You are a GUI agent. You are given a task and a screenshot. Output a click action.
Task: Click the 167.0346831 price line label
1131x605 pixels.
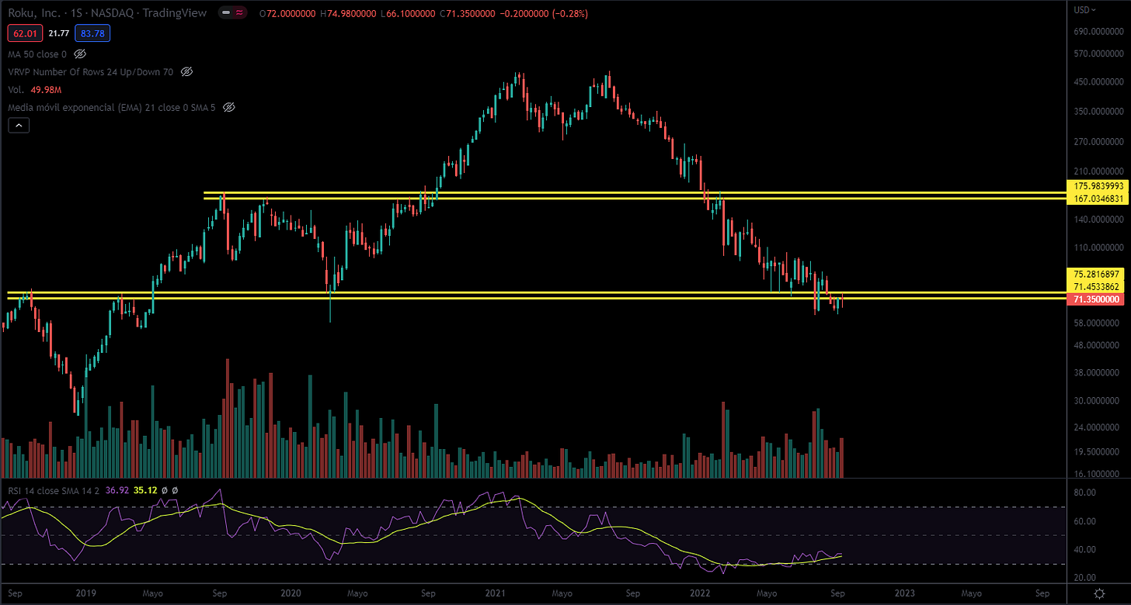[1098, 199]
